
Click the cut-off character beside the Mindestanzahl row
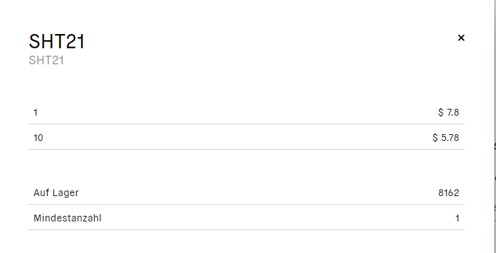[494, 207]
